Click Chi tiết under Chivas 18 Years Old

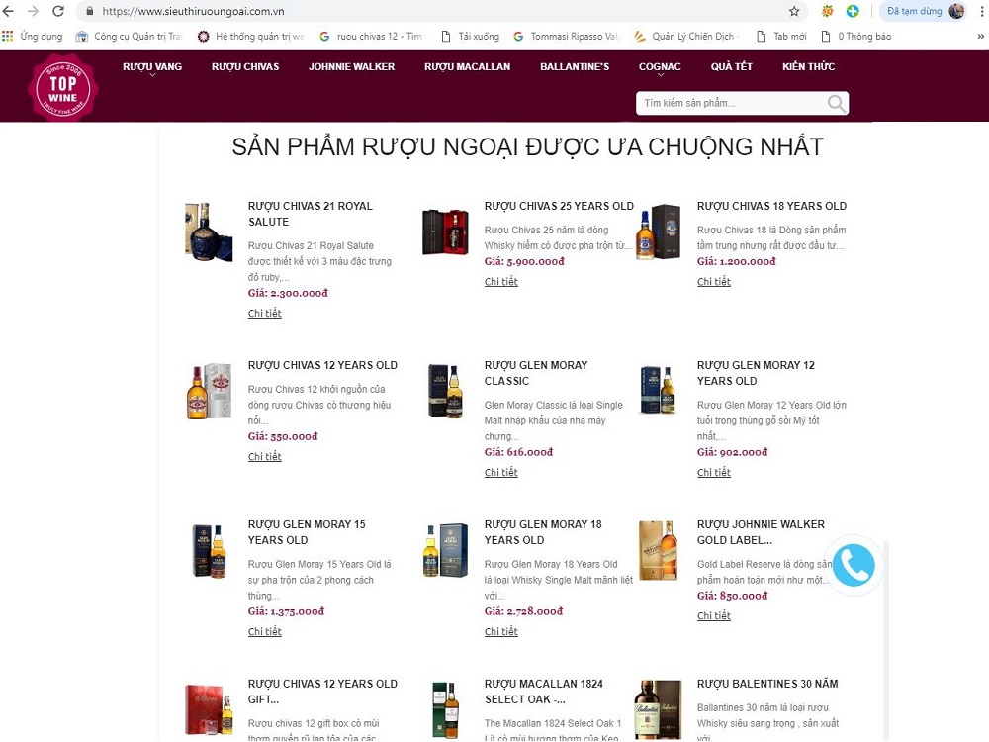tap(713, 282)
